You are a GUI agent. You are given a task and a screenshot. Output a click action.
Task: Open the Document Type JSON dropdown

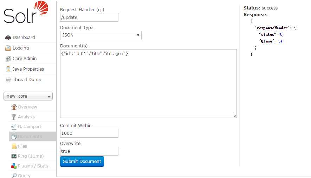(x=101, y=35)
